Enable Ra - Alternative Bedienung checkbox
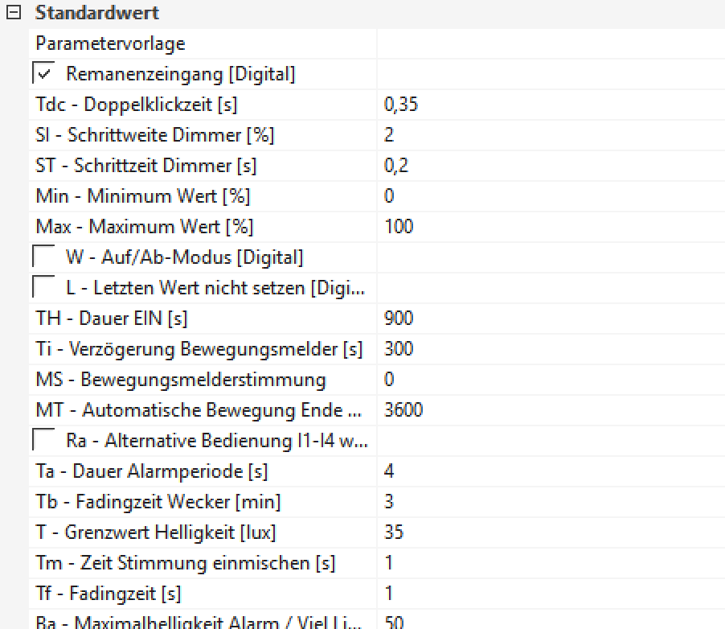Viewport: 725px width, 629px height. click(x=43, y=441)
